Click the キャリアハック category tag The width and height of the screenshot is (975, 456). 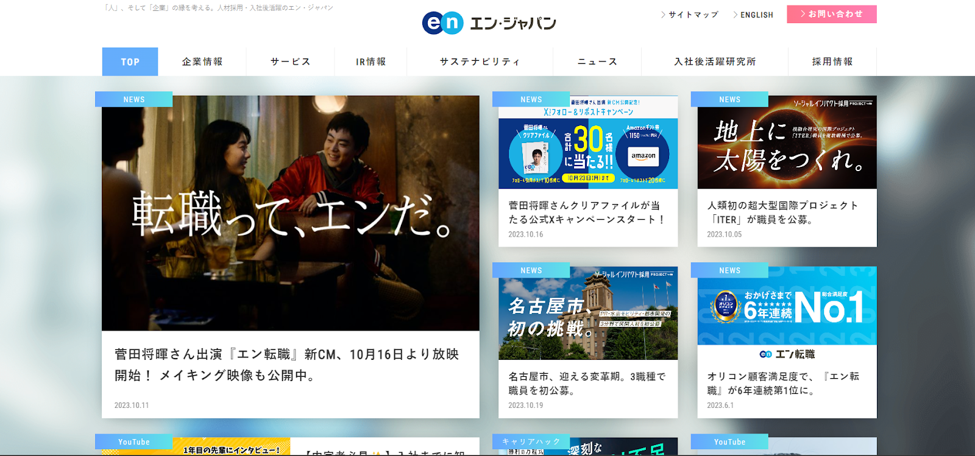coord(531,442)
